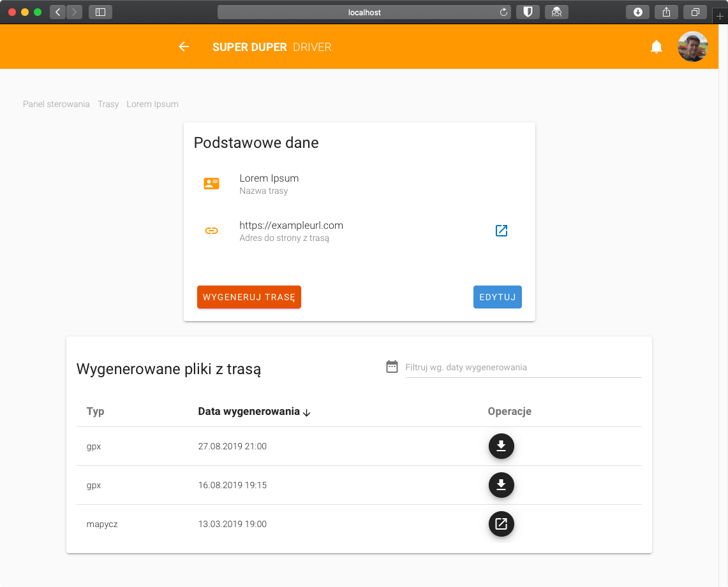Screen dimensions: 728x587
Task: Click Safari share button
Action: (667, 12)
